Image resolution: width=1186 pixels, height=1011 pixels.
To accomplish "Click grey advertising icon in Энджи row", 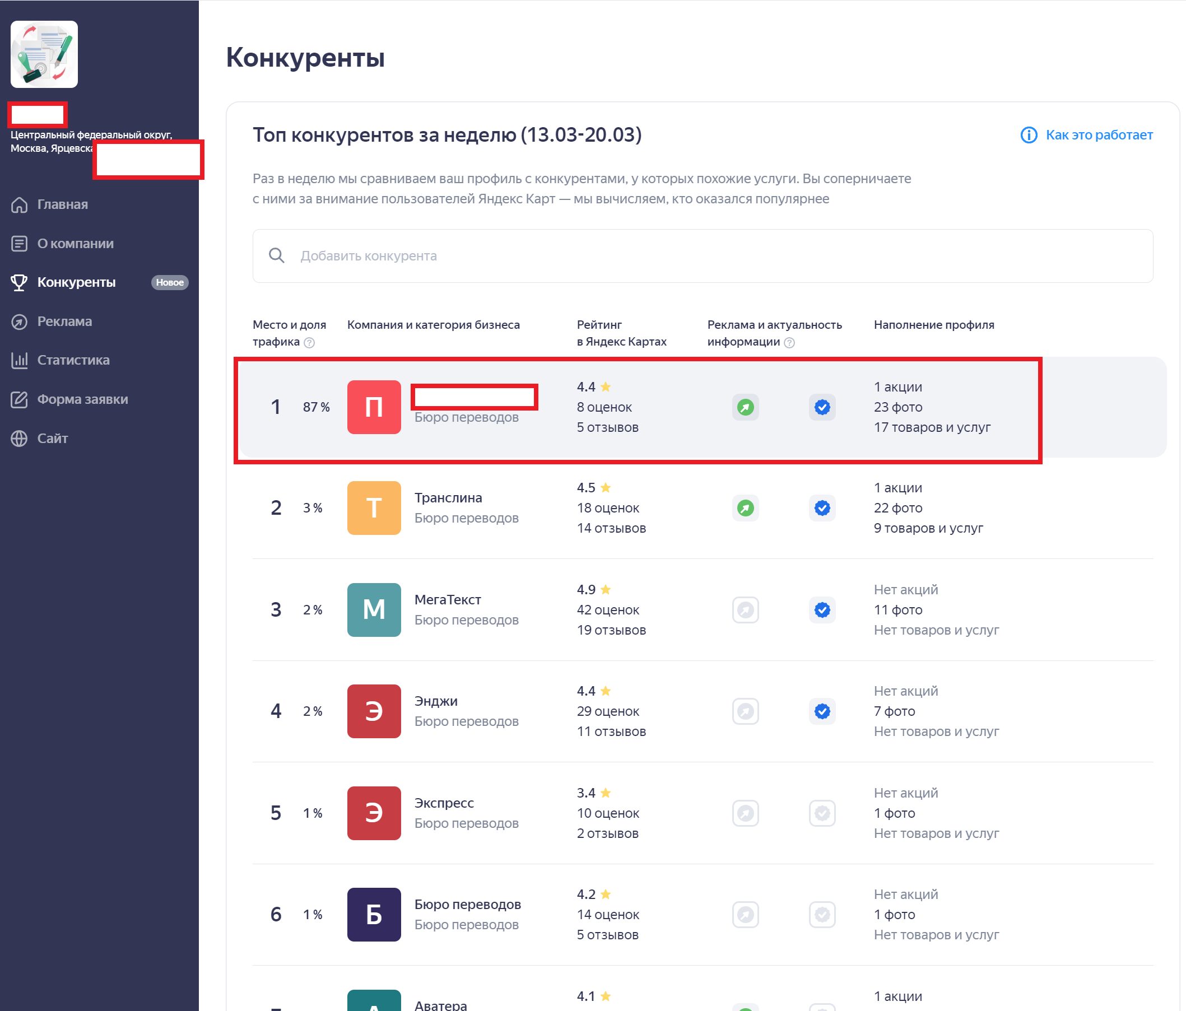I will coord(745,711).
